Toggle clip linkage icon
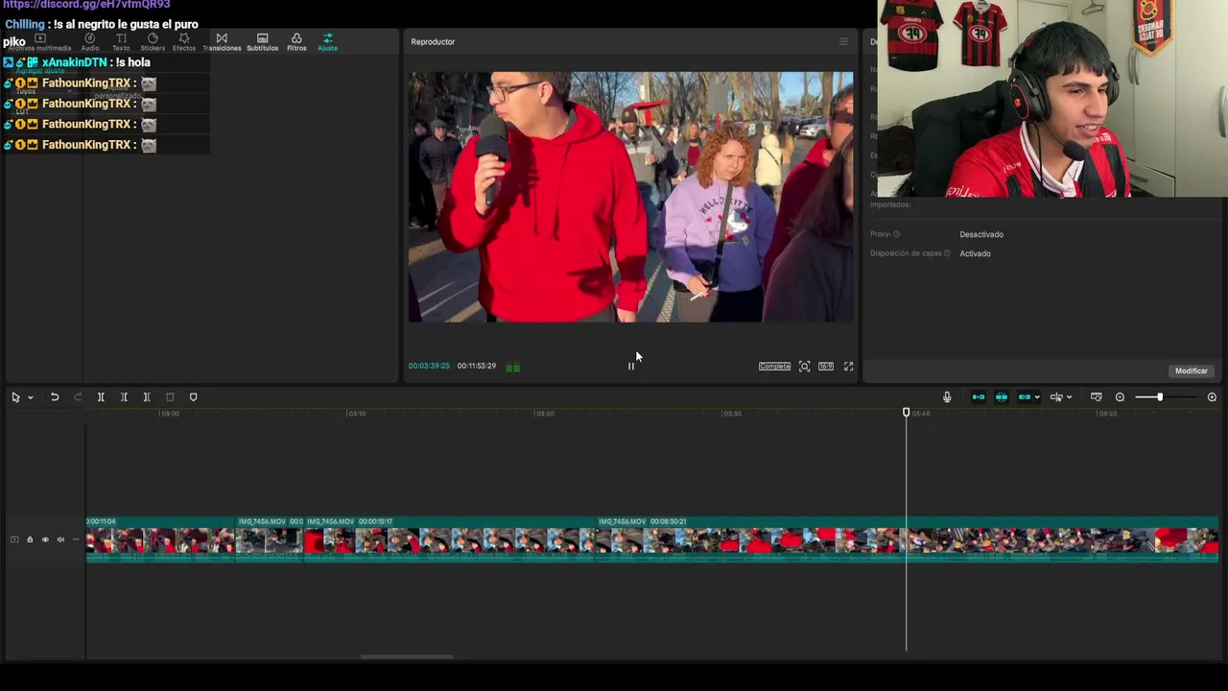 1025,397
